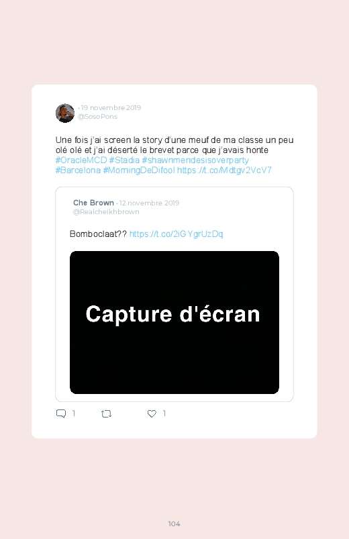Open the #MorningDeDifool hashtag

(139, 170)
